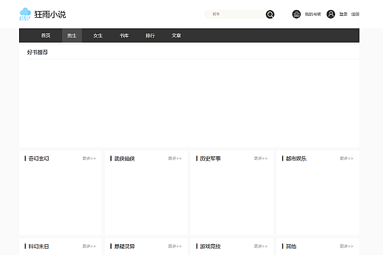
Task: Click the search magnifier icon
Action: point(270,14)
